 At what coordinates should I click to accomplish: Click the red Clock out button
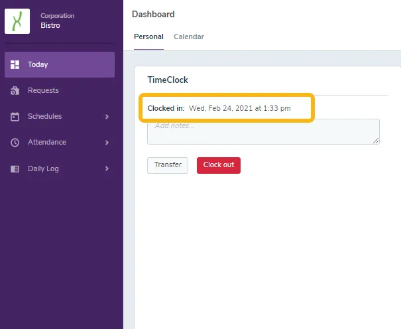(219, 165)
